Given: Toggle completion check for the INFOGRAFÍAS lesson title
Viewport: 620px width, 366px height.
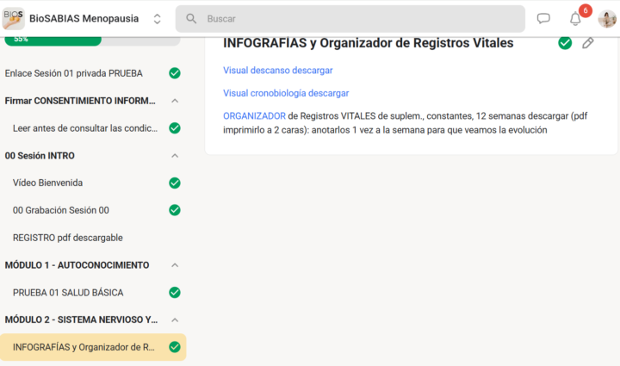Looking at the screenshot, I should 565,43.
